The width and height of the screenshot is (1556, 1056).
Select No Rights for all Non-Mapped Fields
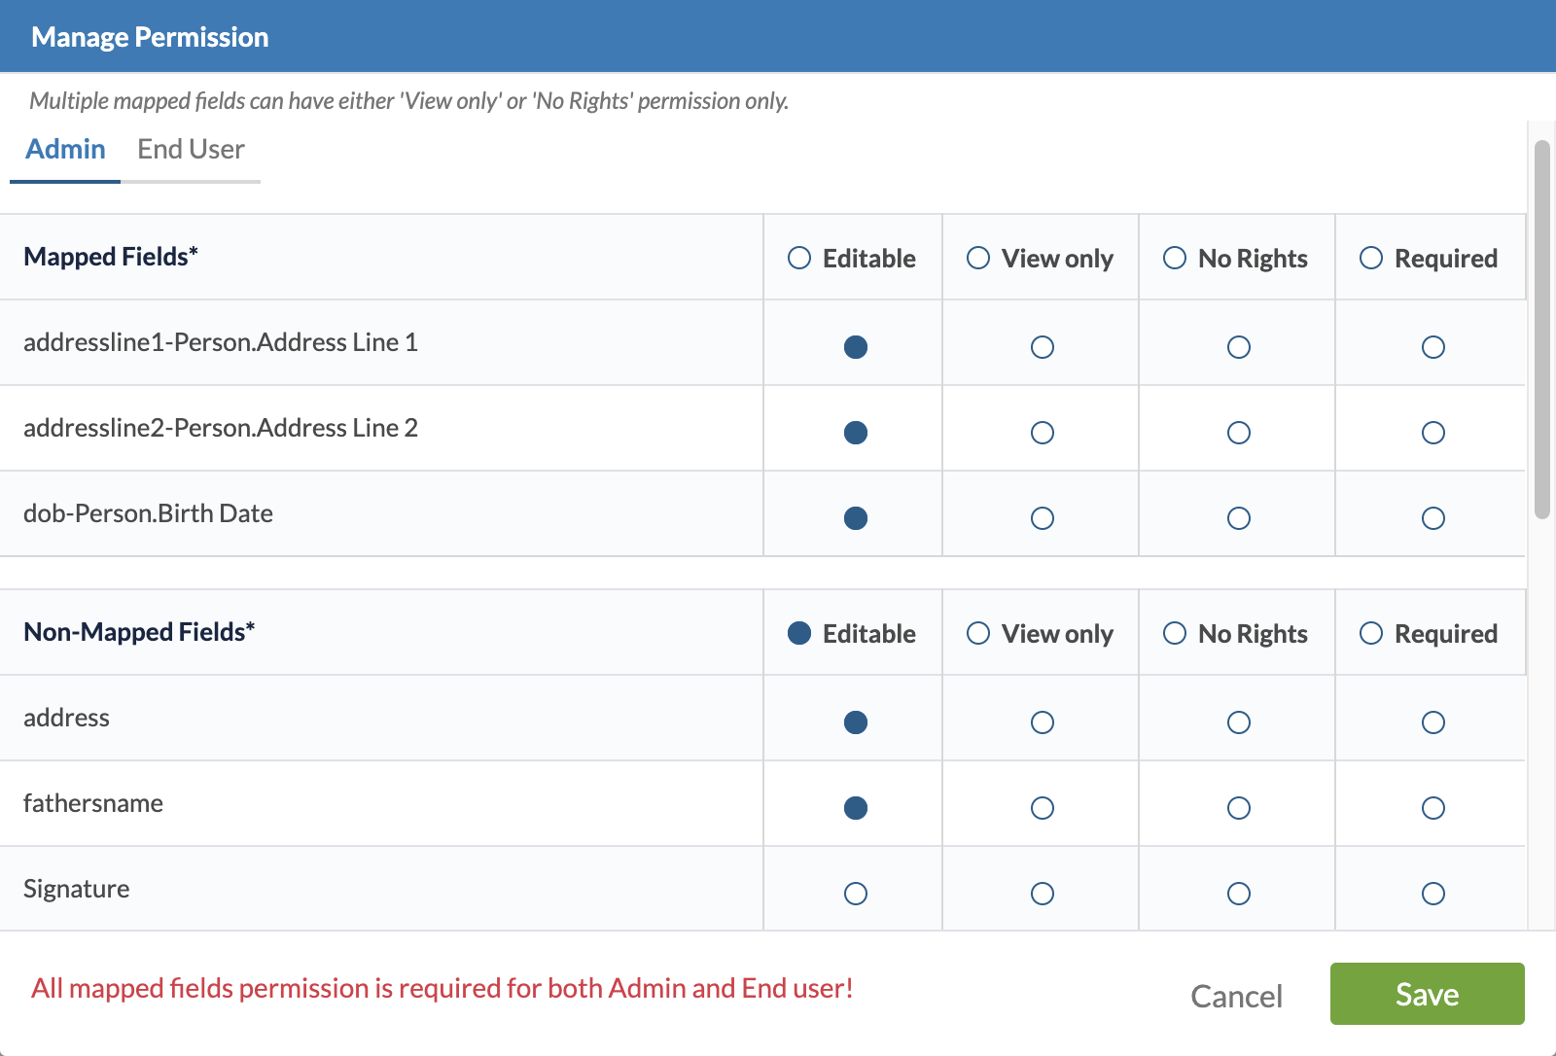point(1175,633)
